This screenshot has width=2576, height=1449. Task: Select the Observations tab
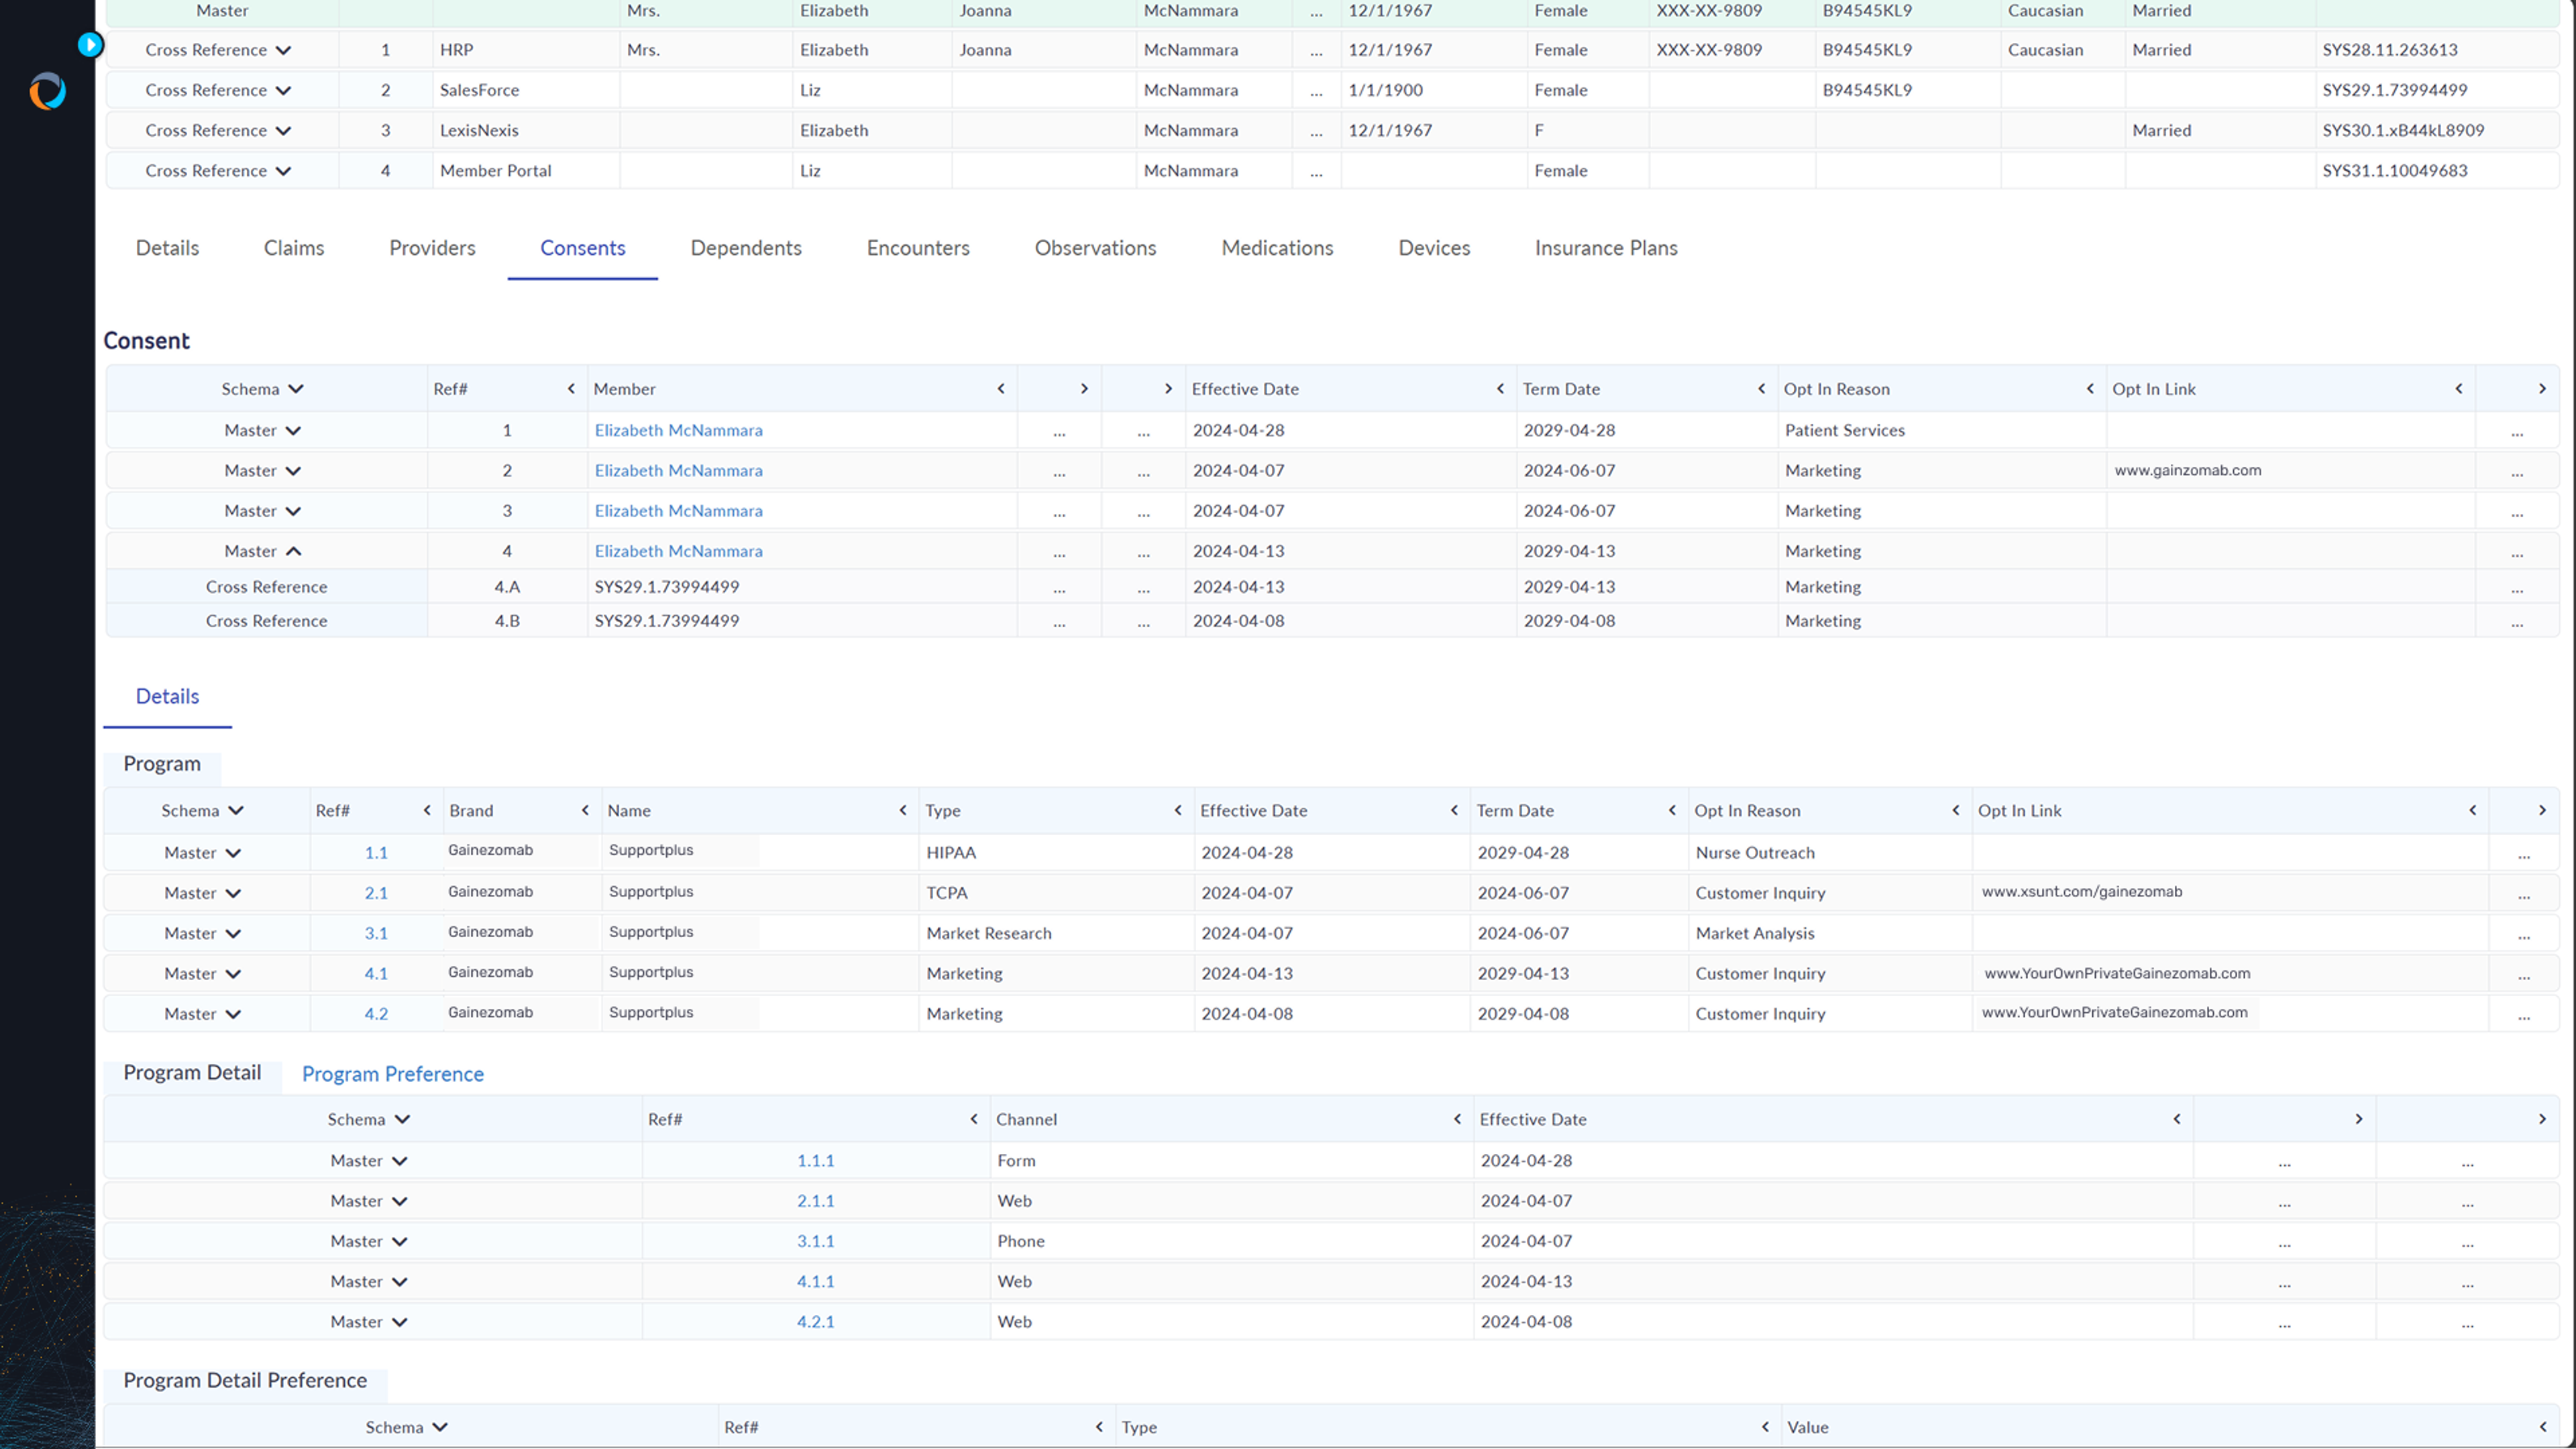[1095, 248]
